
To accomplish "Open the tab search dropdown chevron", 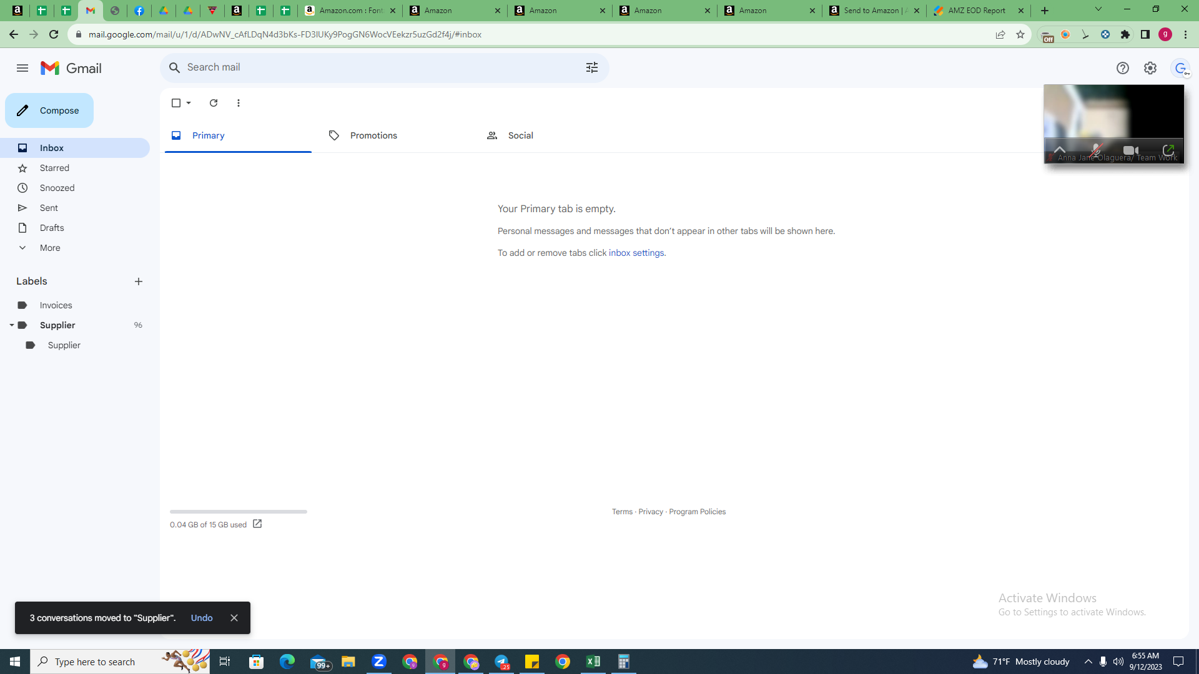I will point(1098,9).
